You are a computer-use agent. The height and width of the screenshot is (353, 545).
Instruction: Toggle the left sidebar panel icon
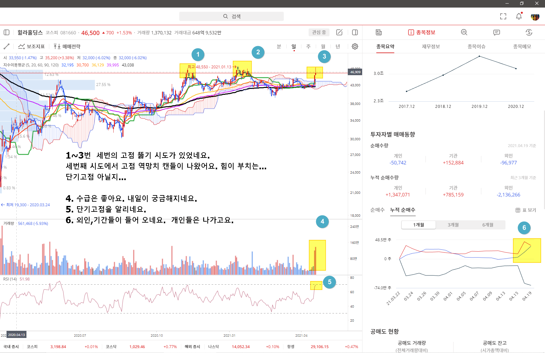tap(7, 32)
